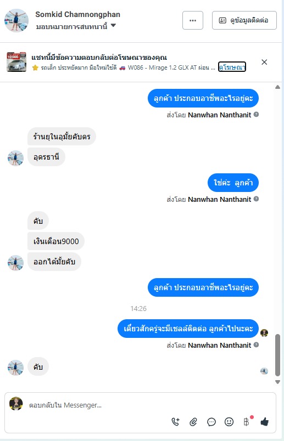284x441 pixels.
Task: Click the chat scrollbar thumb
Action: point(277,355)
